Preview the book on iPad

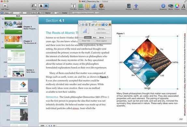pos(129,6)
